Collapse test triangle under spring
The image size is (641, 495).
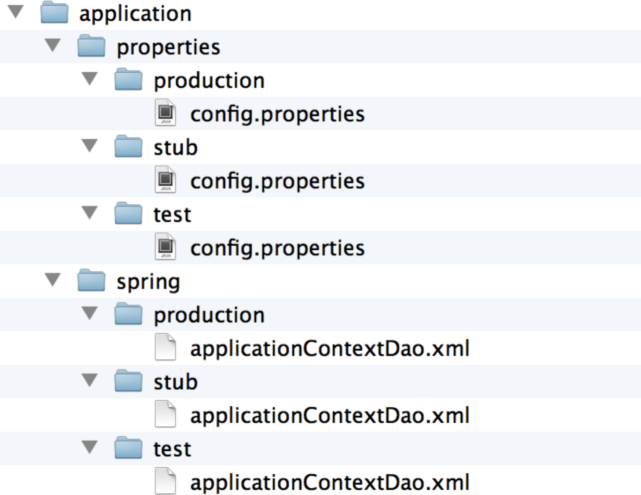pyautogui.click(x=90, y=447)
